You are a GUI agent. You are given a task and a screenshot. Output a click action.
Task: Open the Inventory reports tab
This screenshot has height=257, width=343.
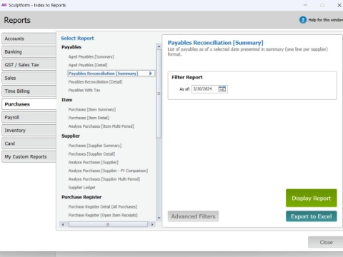tap(29, 131)
